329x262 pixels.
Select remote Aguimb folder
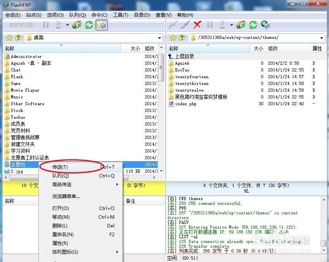pyautogui.click(x=246, y=63)
